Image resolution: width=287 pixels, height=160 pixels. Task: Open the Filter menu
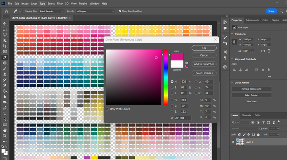tap(60, 4)
